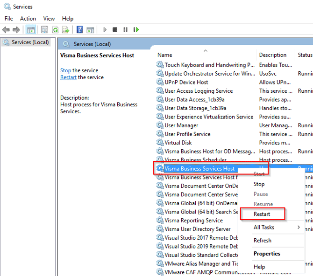The height and width of the screenshot is (276, 313).
Task: Click the Services (Local) pane header
Action: 92,44
